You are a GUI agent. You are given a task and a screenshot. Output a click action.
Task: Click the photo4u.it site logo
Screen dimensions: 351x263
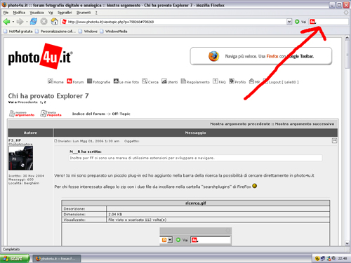[x=41, y=56]
